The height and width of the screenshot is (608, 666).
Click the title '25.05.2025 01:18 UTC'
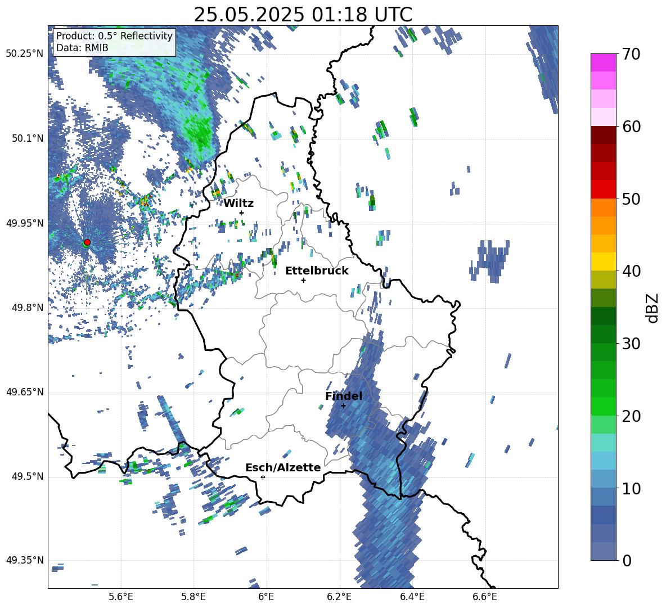tap(303, 15)
